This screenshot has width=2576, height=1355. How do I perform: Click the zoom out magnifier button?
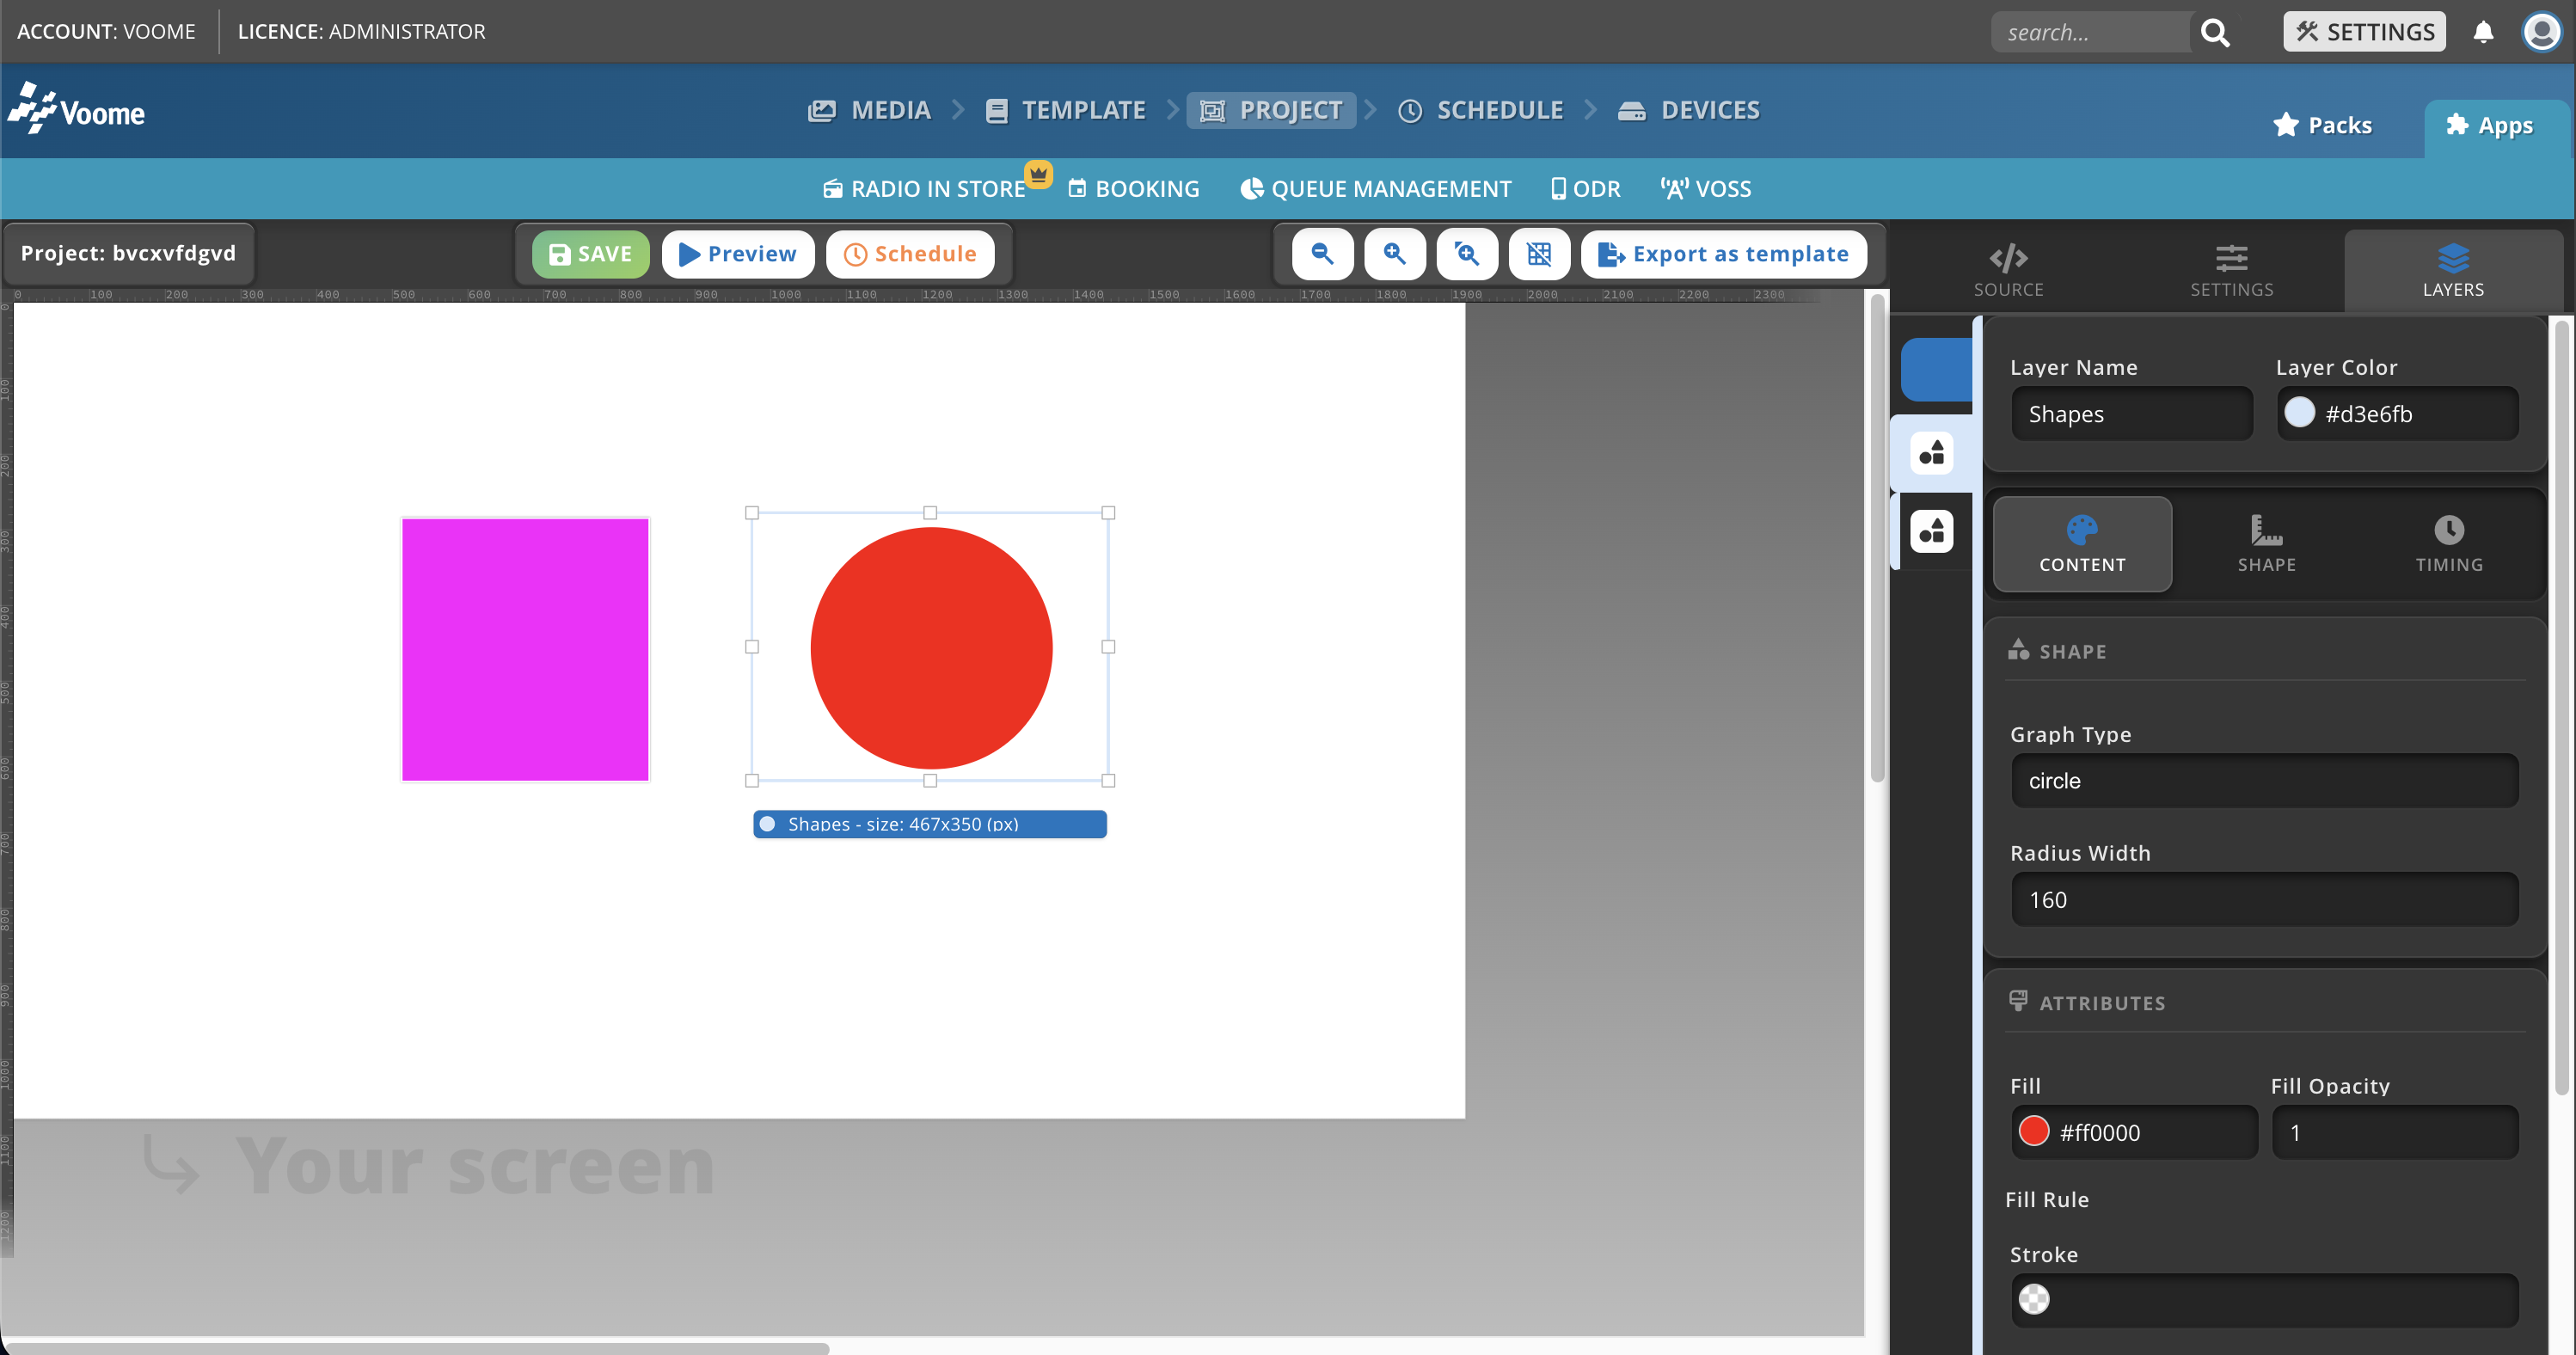tap(1322, 254)
